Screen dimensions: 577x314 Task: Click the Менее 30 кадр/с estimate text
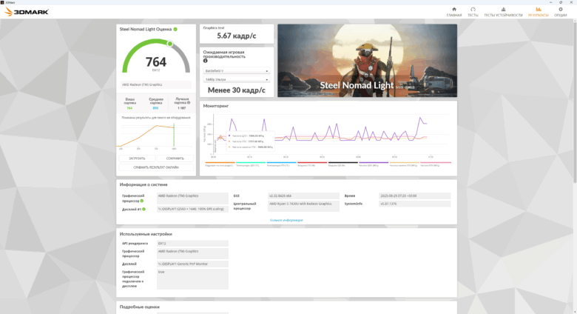(x=237, y=90)
